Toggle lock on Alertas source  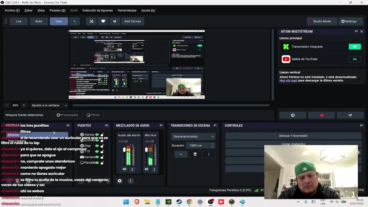pyautogui.click(x=102, y=135)
